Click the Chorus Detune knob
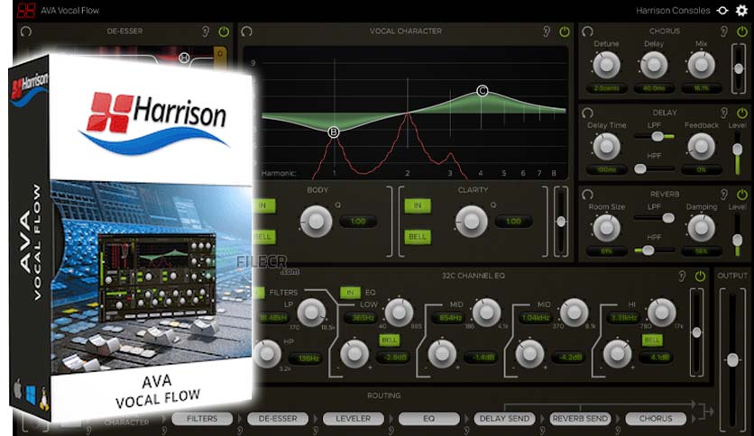Viewport: 754px width, 436px height. pyautogui.click(x=606, y=64)
